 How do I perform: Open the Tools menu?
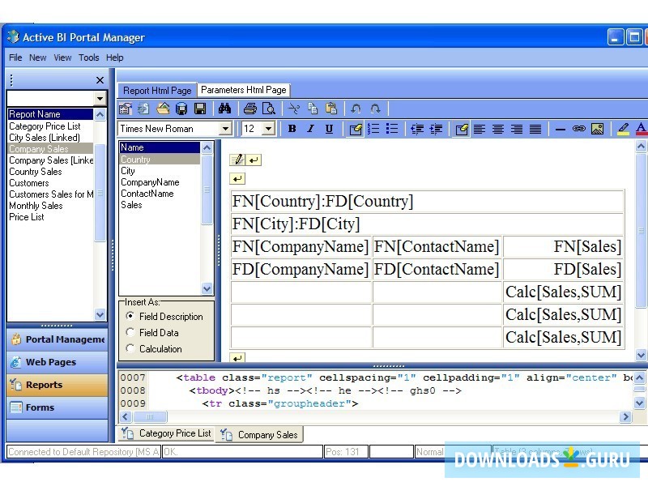tap(88, 58)
